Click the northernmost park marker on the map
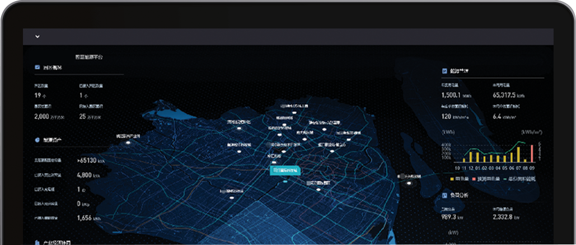 point(294,112)
